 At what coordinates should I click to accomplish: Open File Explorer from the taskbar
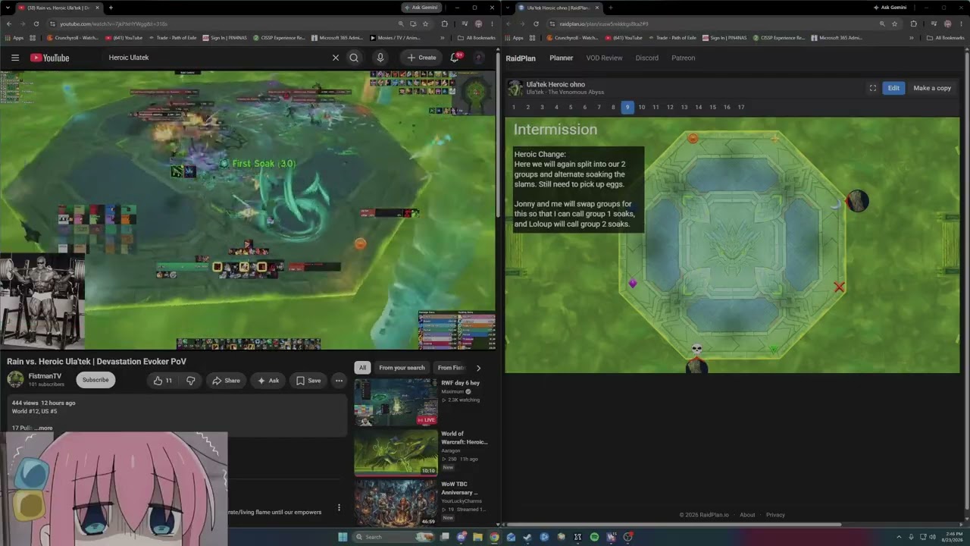coord(477,537)
